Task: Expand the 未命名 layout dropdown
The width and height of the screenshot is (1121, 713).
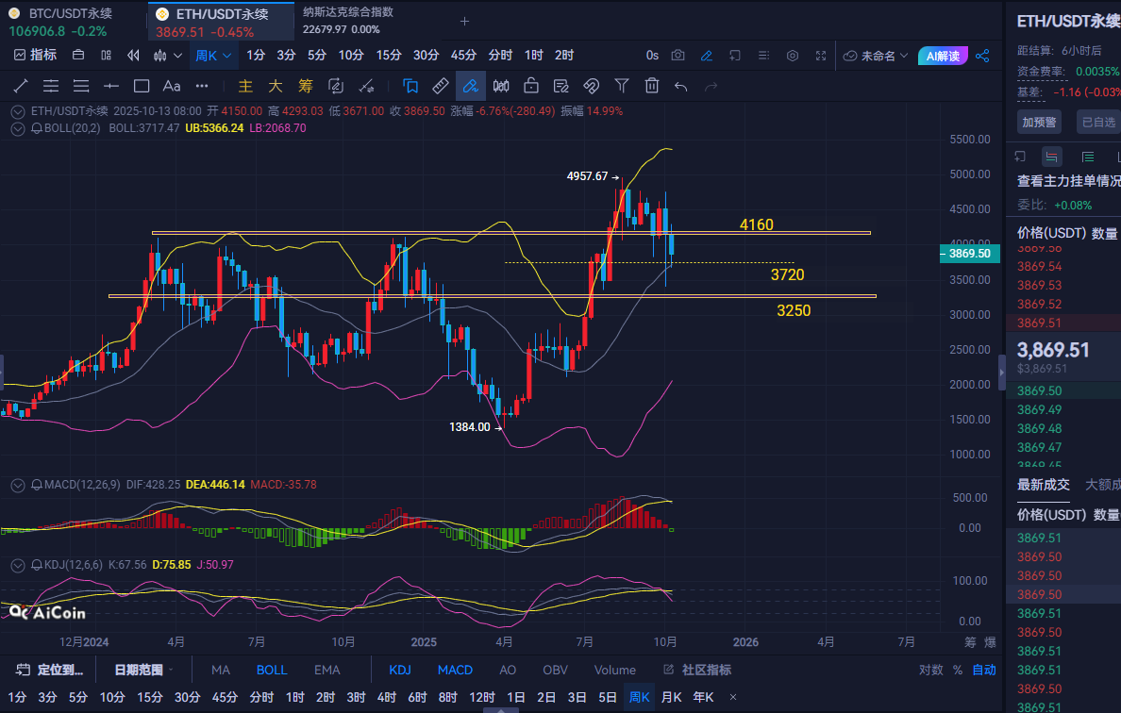Action: pos(876,56)
